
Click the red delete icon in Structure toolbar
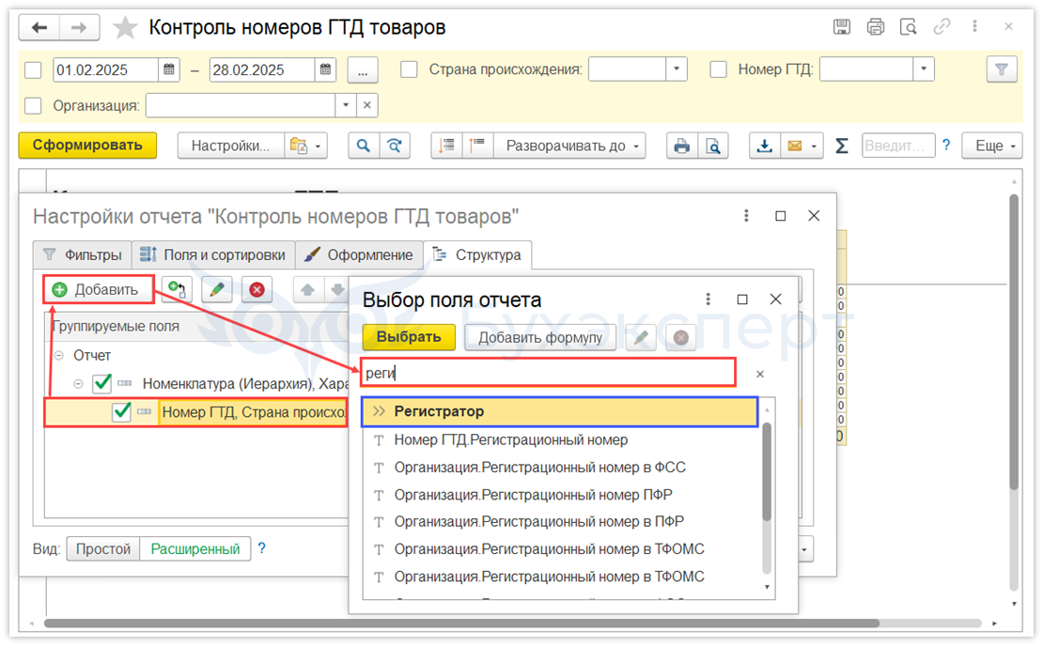pyautogui.click(x=256, y=289)
